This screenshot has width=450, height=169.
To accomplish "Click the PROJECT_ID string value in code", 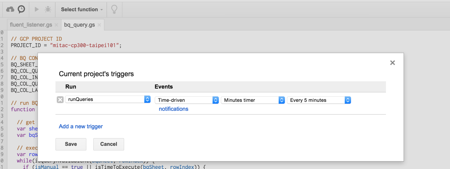I will click(x=84, y=45).
